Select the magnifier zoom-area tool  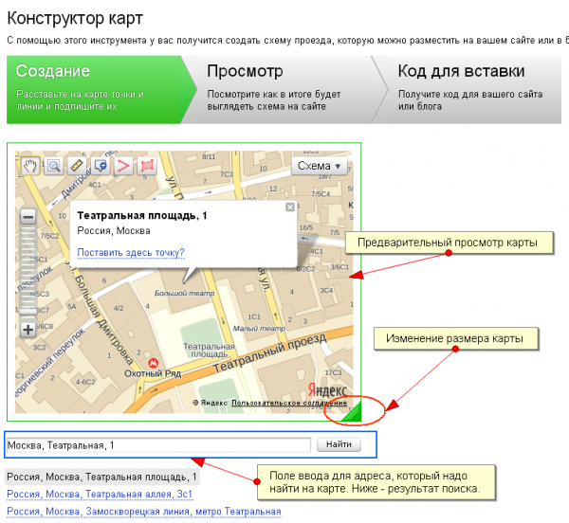coord(53,166)
